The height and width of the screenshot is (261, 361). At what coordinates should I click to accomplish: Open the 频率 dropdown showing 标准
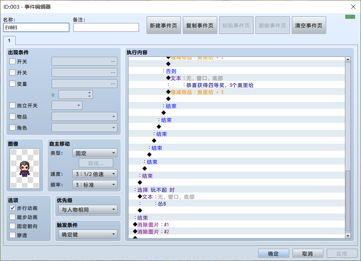coord(95,185)
